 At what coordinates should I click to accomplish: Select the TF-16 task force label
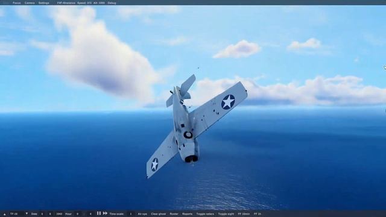coord(14,214)
